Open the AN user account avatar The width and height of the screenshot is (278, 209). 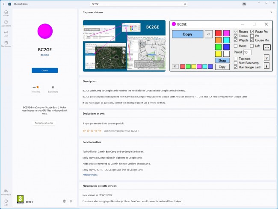(x=244, y=4)
